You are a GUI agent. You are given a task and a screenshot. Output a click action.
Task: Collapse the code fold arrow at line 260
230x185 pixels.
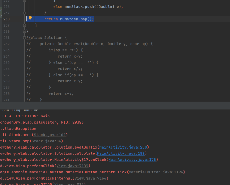click(24, 31)
